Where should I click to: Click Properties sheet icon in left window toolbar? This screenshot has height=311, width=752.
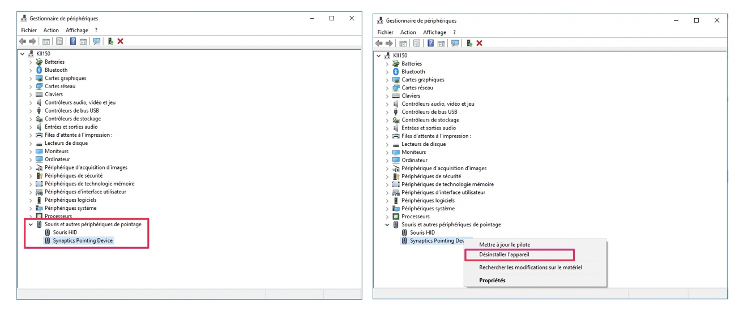[x=59, y=41]
